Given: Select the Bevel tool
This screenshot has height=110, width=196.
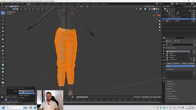Looking at the screenshot, I should pyautogui.click(x=3, y=54).
